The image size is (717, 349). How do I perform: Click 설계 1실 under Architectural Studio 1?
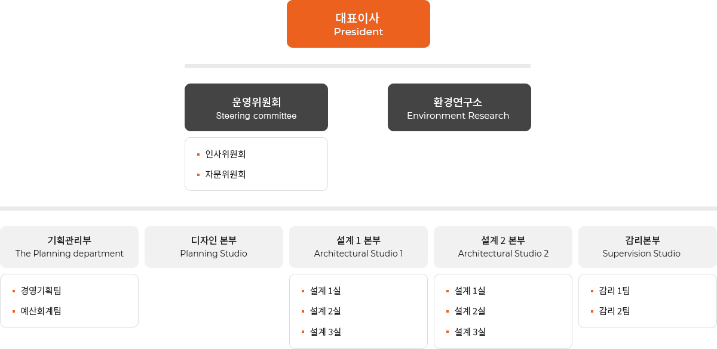(x=326, y=291)
